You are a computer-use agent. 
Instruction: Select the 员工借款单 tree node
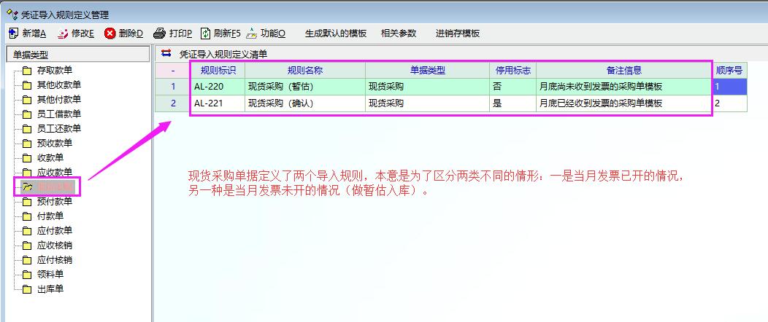tap(58, 114)
